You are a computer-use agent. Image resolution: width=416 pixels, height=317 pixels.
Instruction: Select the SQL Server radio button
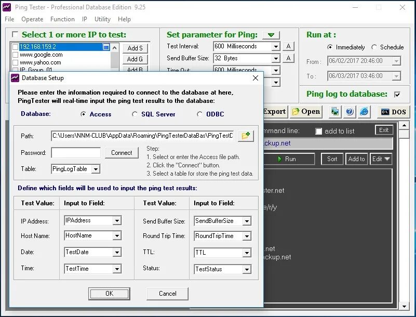135,114
